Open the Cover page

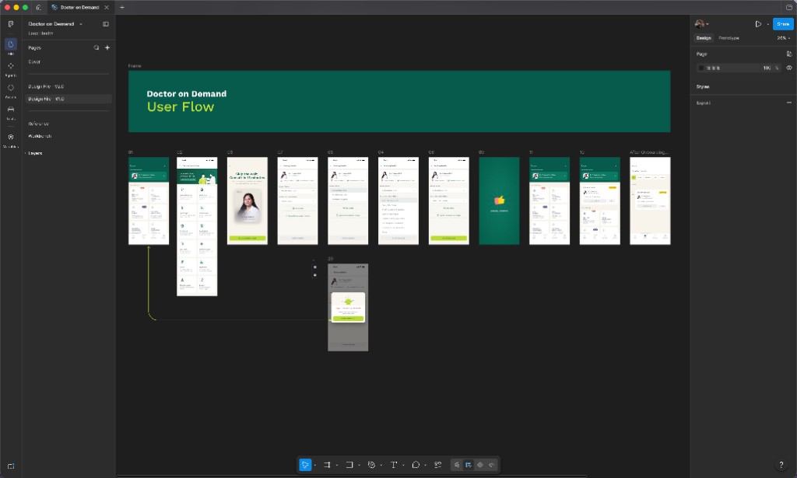(34, 62)
